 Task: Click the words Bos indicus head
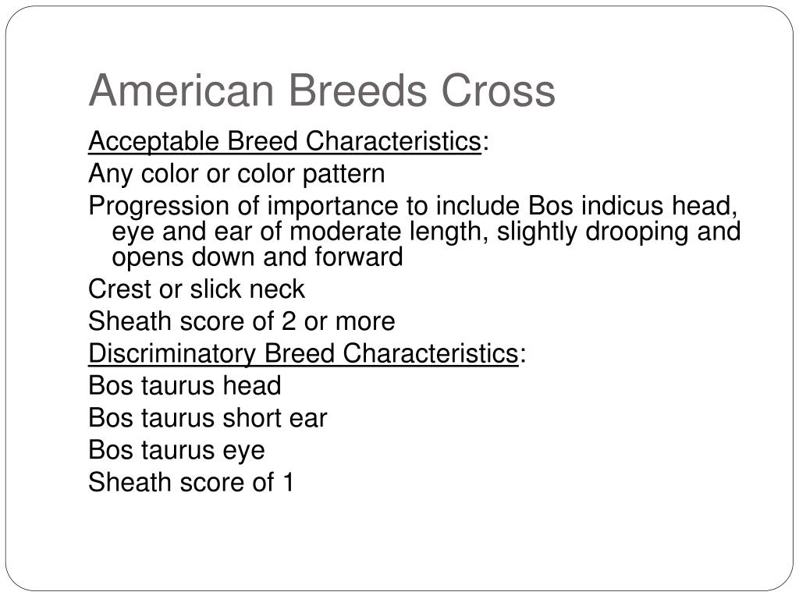point(633,206)
